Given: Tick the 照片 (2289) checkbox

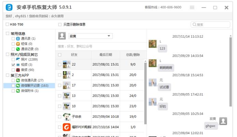Looking at the screenshot, I should point(13,59).
